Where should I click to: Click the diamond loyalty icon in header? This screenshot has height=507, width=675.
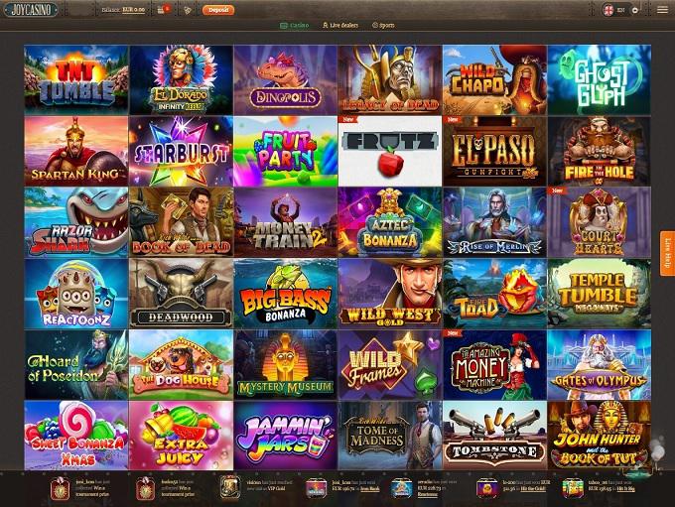coord(188,10)
